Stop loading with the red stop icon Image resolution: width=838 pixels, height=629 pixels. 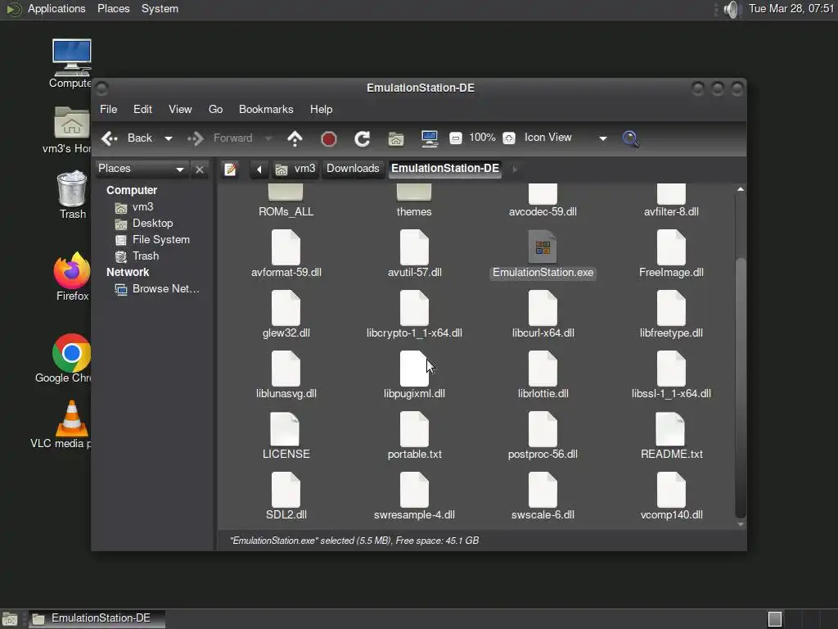329,139
